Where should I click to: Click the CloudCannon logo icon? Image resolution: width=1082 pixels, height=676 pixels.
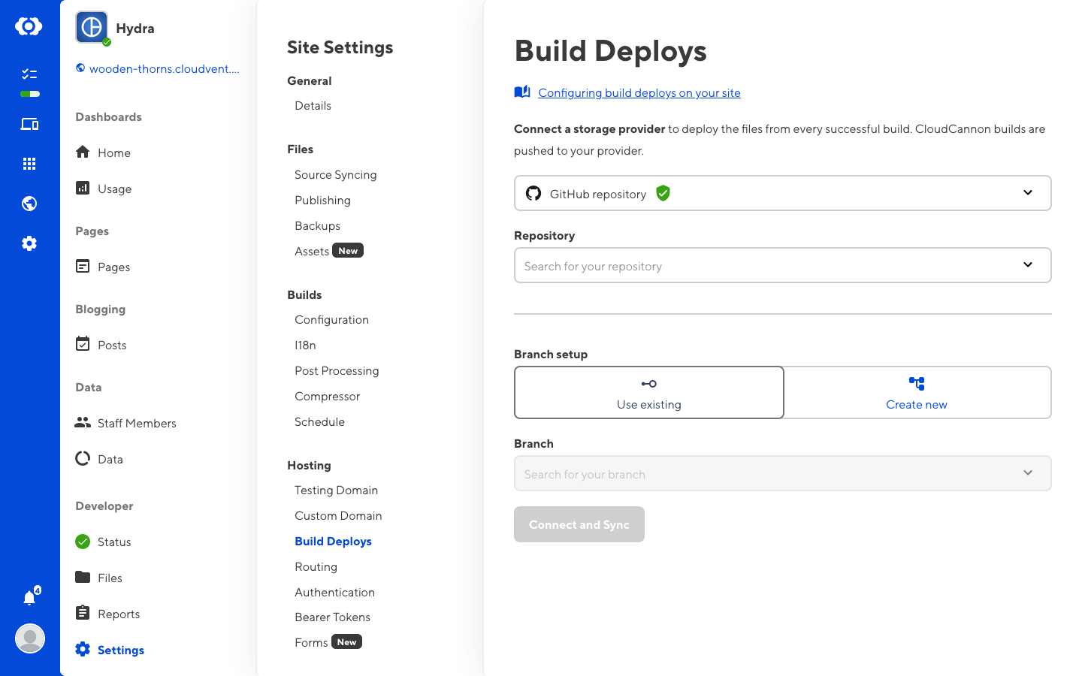click(29, 26)
